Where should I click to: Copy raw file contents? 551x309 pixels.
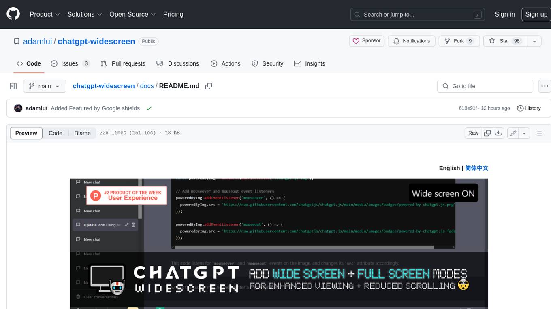click(487, 133)
